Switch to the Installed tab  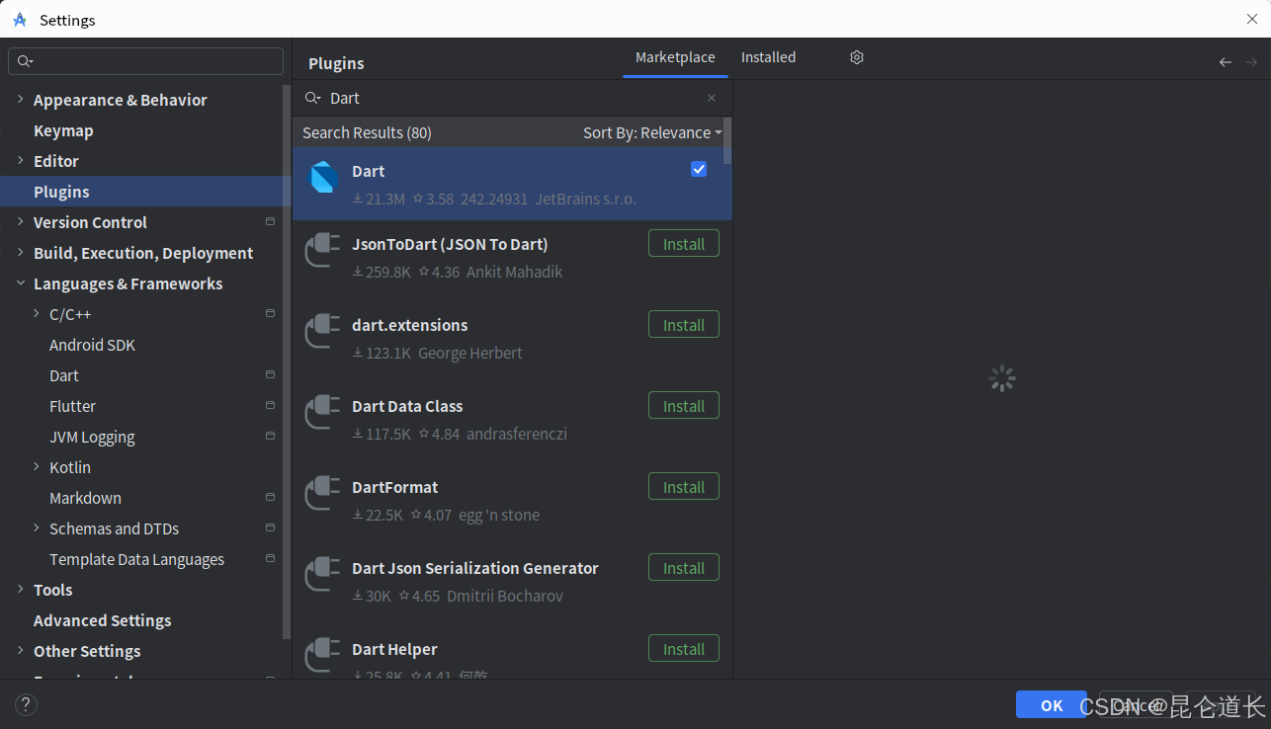(768, 57)
